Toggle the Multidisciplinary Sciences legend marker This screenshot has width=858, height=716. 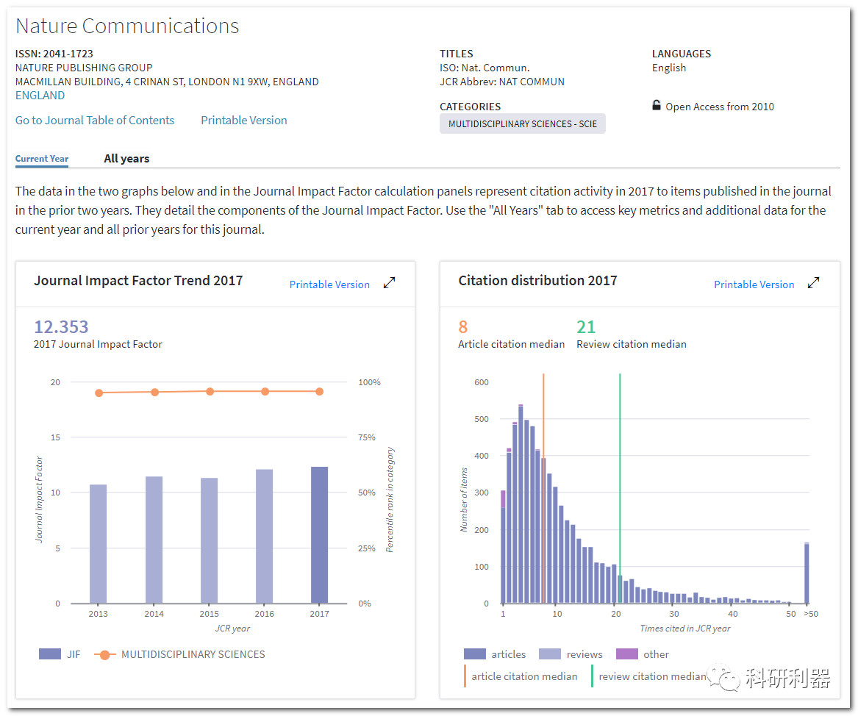point(104,654)
